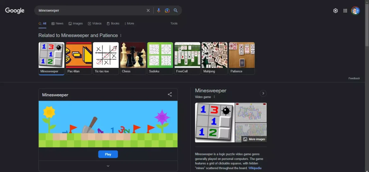The height and width of the screenshot is (172, 369).
Task: Switch to the Images tab
Action: (76, 24)
